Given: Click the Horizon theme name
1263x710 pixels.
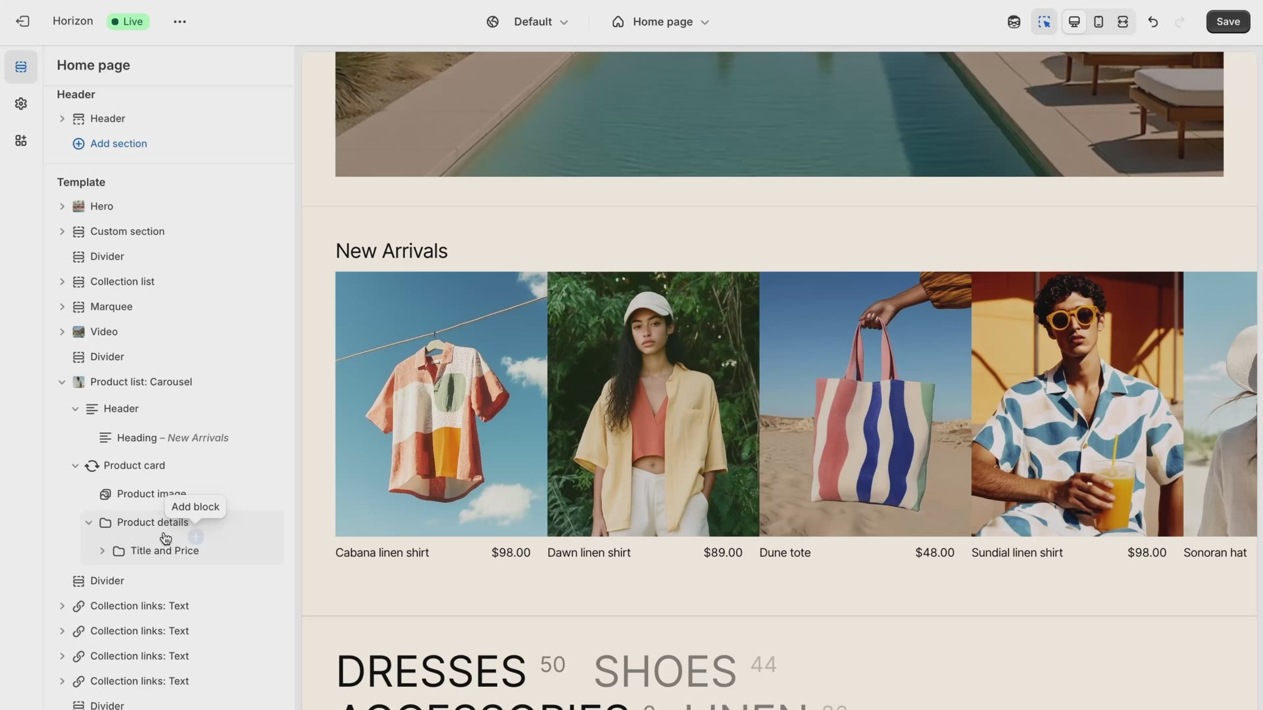Looking at the screenshot, I should pyautogui.click(x=73, y=21).
